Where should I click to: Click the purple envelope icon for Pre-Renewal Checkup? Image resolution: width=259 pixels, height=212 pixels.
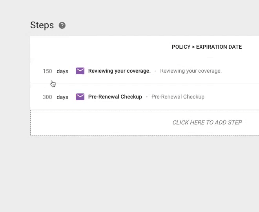coord(80,97)
